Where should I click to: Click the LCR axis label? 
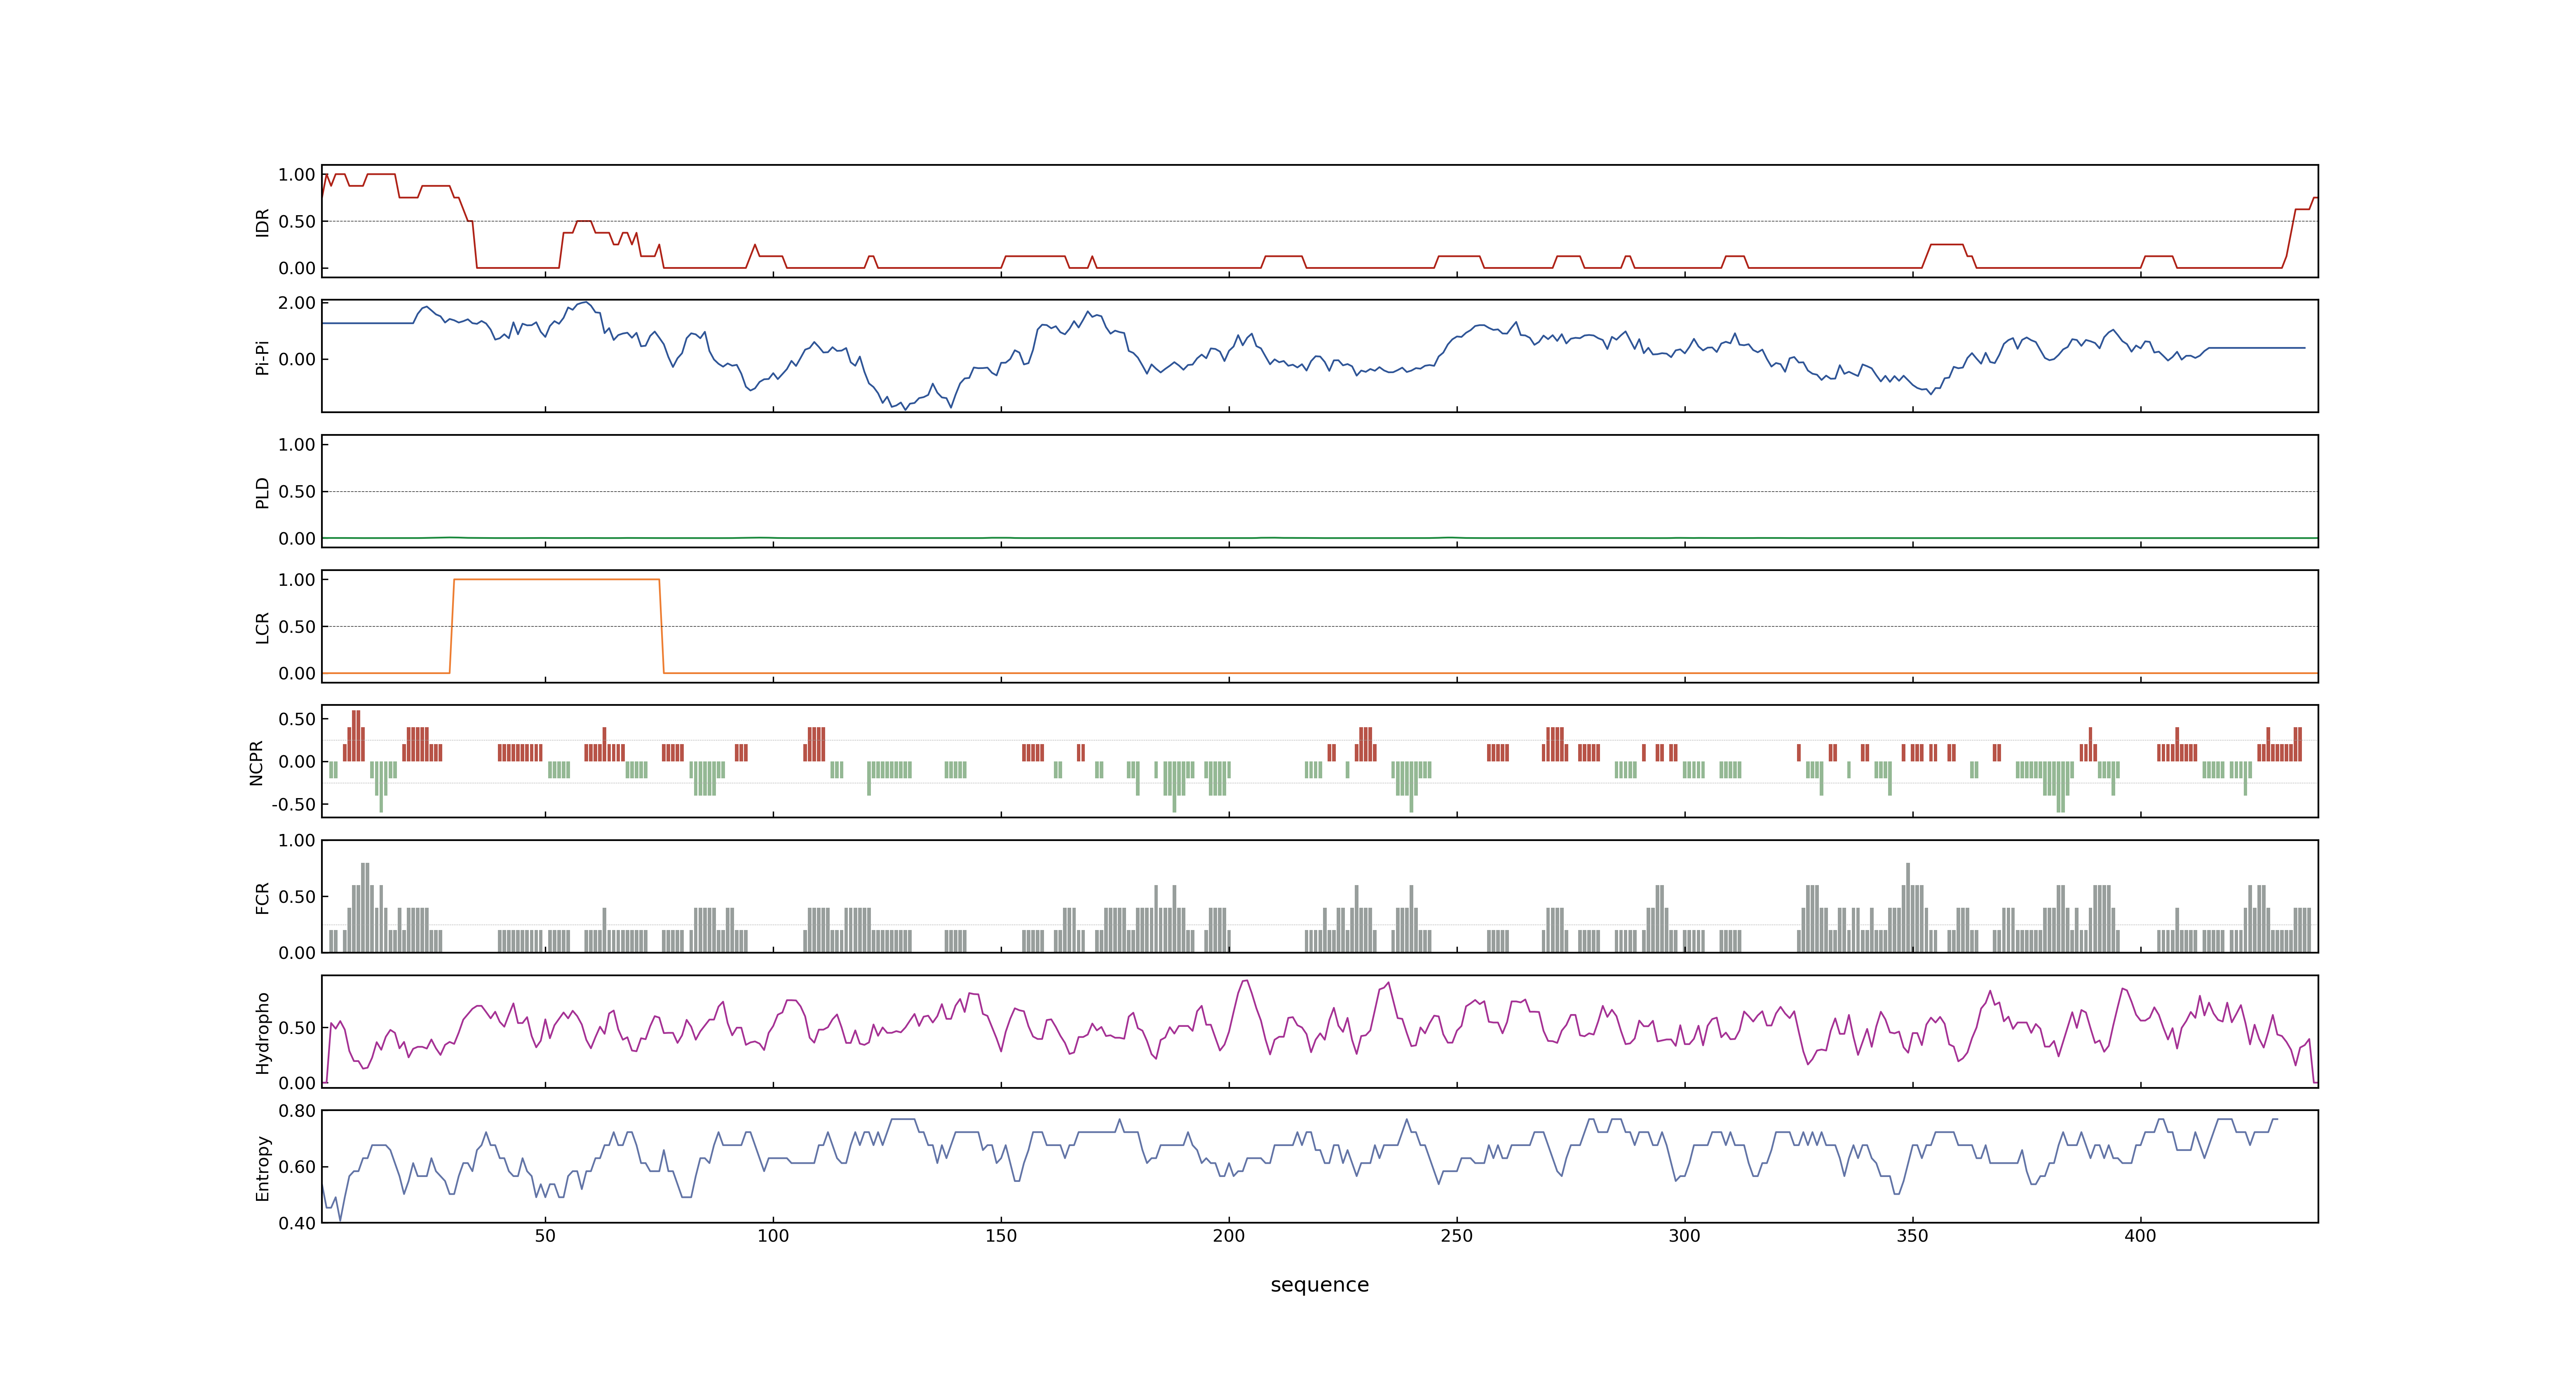point(262,627)
